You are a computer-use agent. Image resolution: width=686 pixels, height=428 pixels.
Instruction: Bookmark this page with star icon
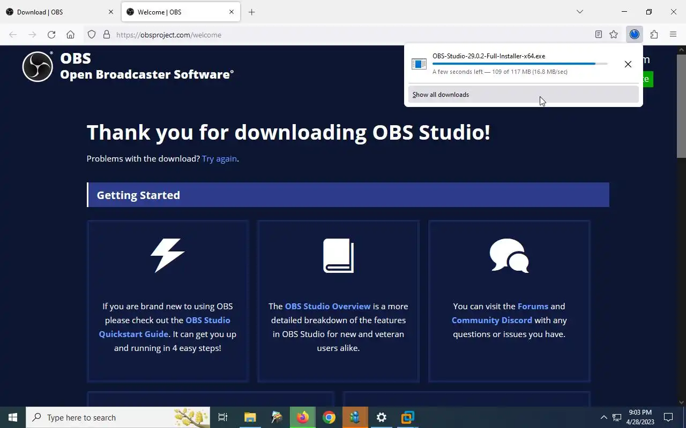(614, 35)
